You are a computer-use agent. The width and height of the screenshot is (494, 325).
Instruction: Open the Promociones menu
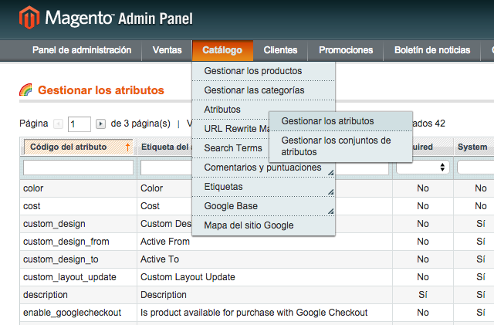click(346, 50)
